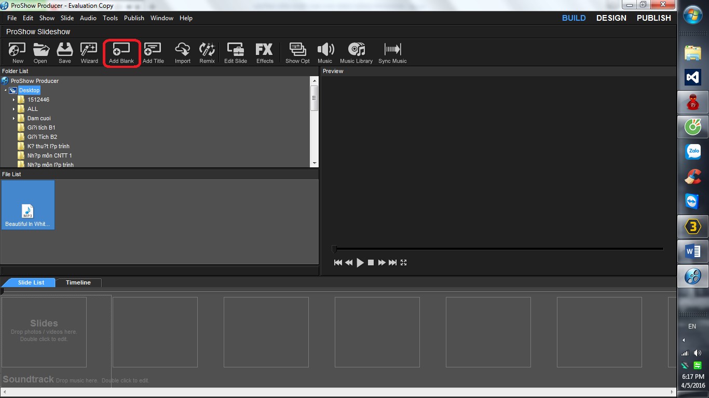Switch to the DESIGN workspace
This screenshot has height=398, width=709.
pos(611,18)
